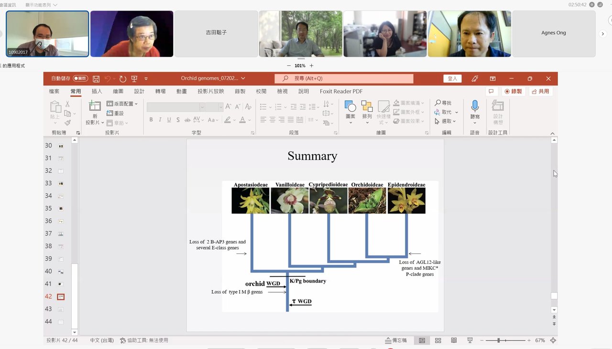The width and height of the screenshot is (612, 349).
Task: Open the 插入 Insert tab
Action: [x=97, y=91]
